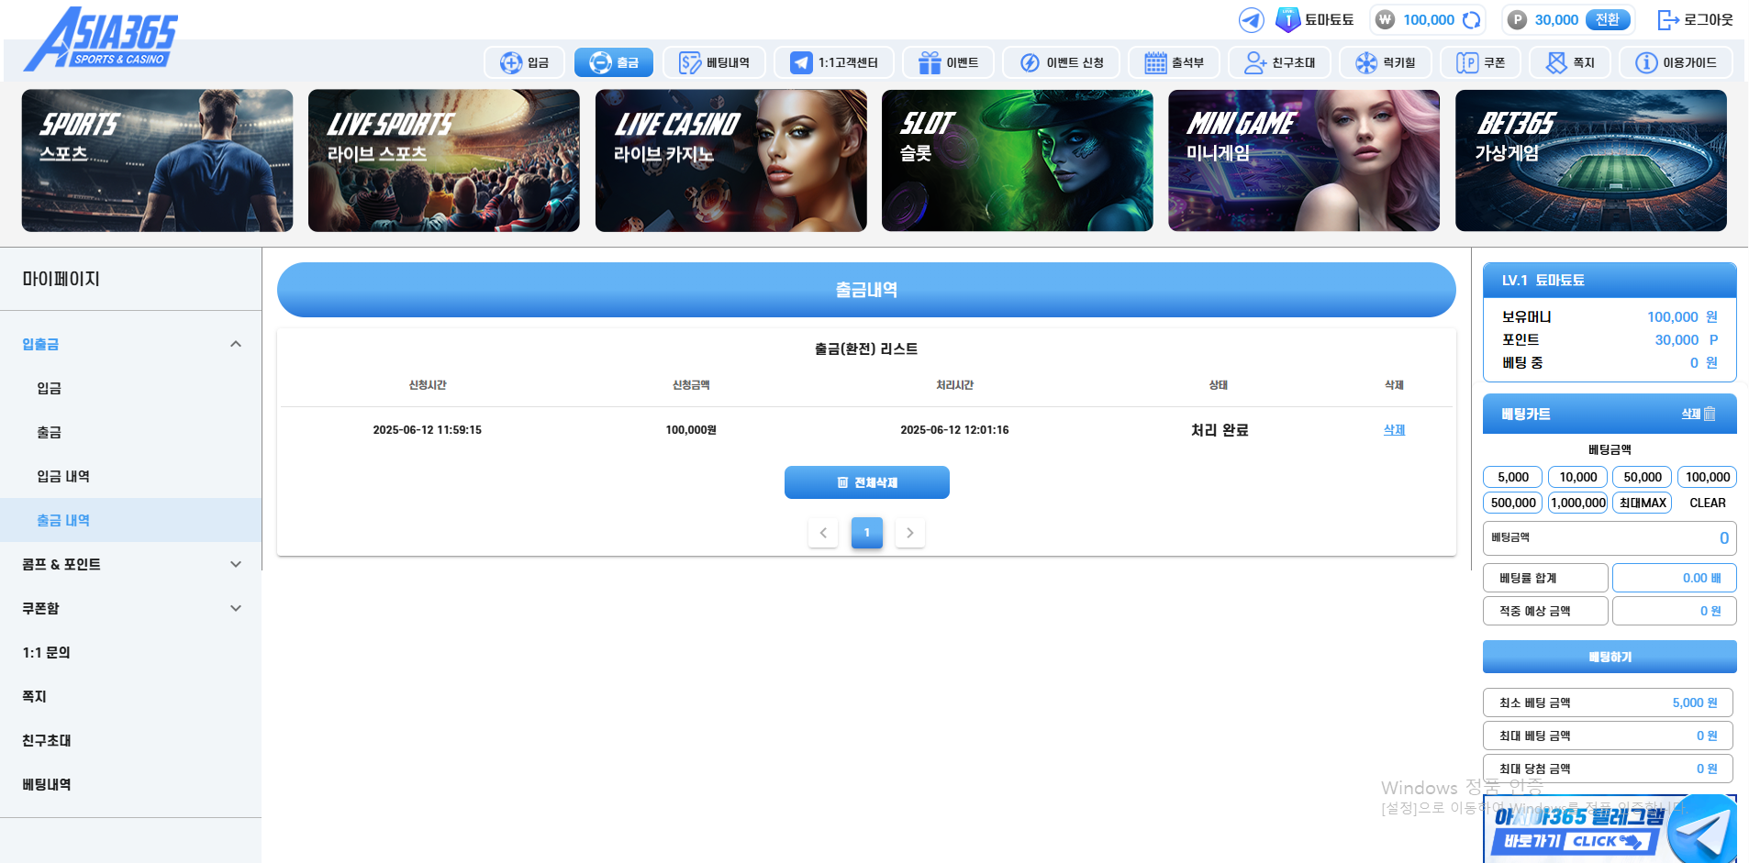
Task: Add 10,000 to bet amount
Action: tap(1577, 477)
